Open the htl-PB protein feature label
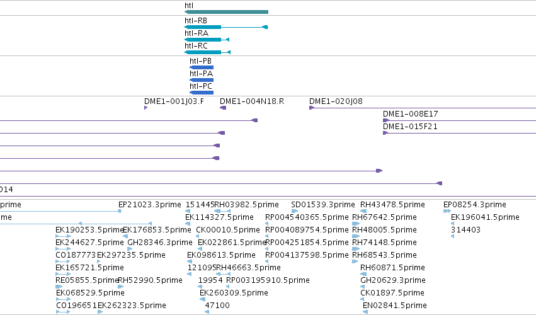 click(x=201, y=61)
